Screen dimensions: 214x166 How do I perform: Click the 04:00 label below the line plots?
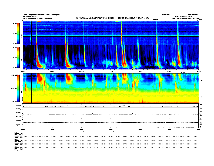pos(52,129)
